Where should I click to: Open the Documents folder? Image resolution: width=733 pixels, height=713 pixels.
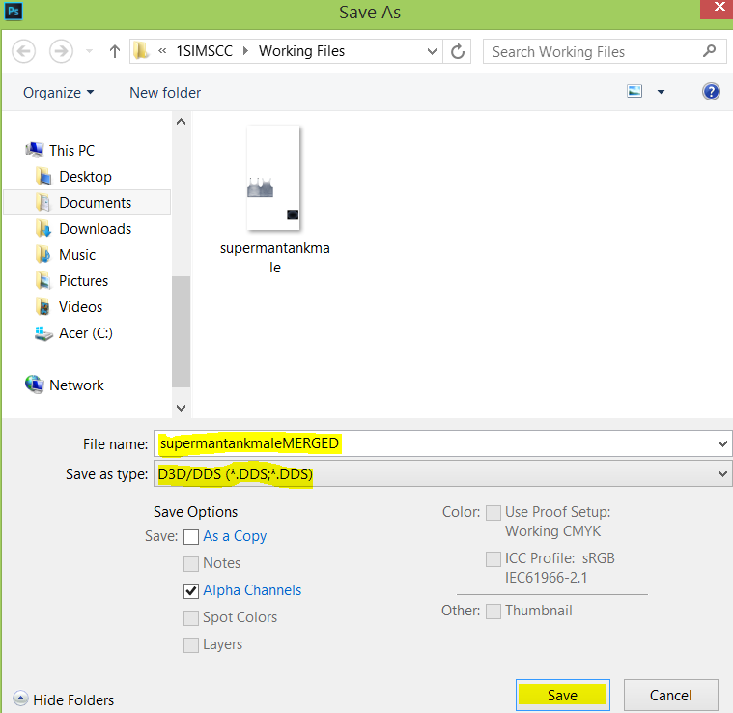point(87,203)
